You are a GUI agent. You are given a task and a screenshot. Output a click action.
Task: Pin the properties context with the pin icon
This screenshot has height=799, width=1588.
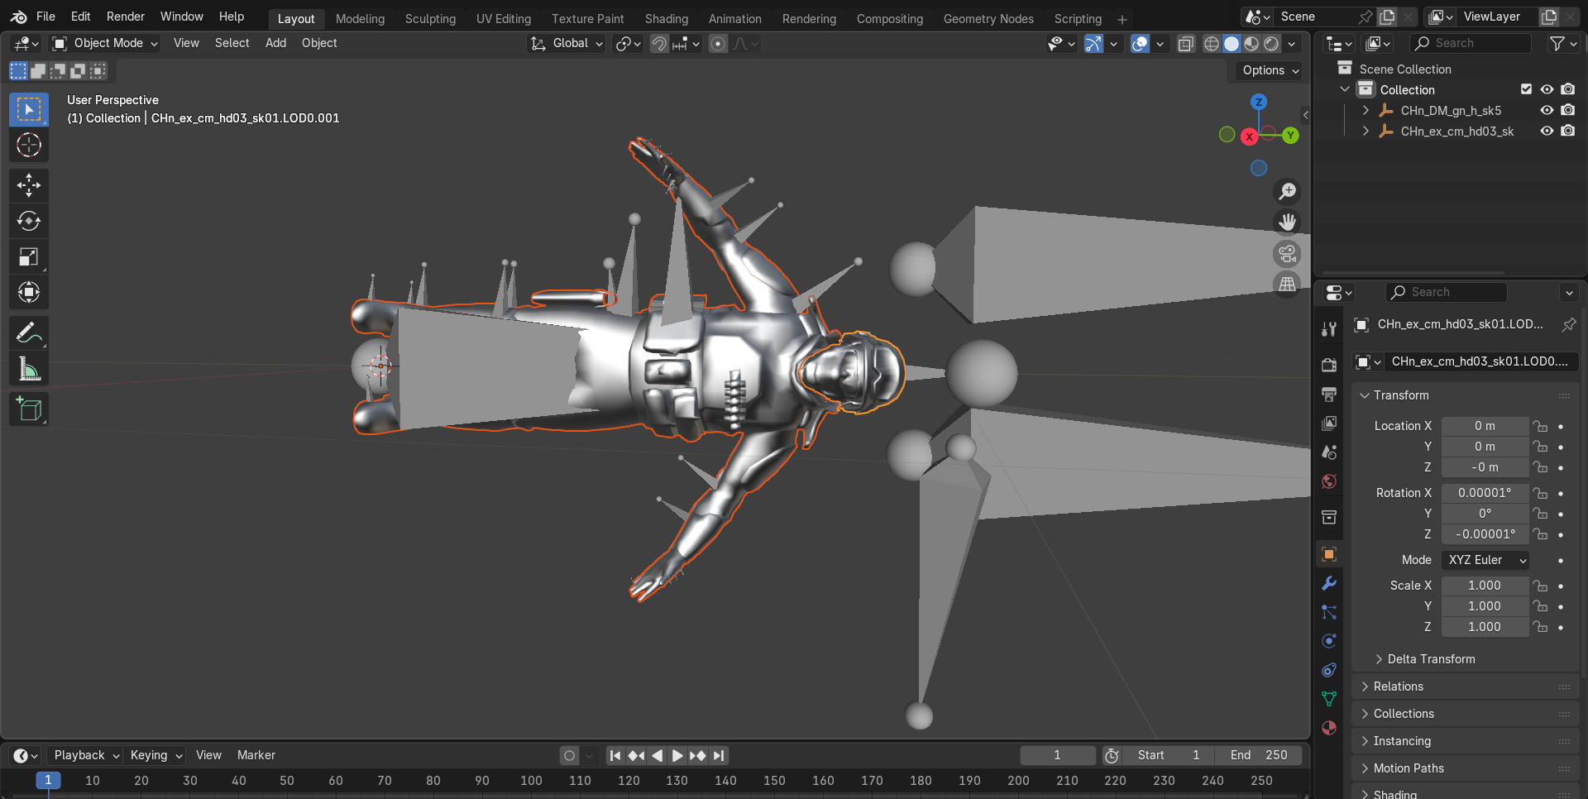tap(1568, 325)
